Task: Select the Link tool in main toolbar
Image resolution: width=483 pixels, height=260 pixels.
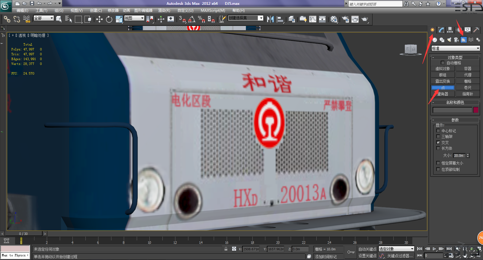Action: click(x=7, y=19)
